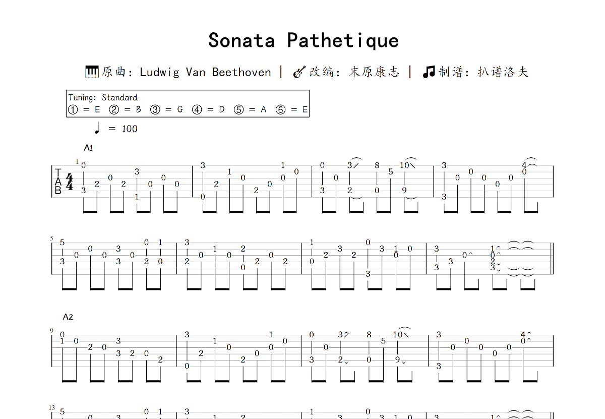This screenshot has height=419, width=605.
Task: Click the 4/4 time signature
Action: (x=69, y=182)
